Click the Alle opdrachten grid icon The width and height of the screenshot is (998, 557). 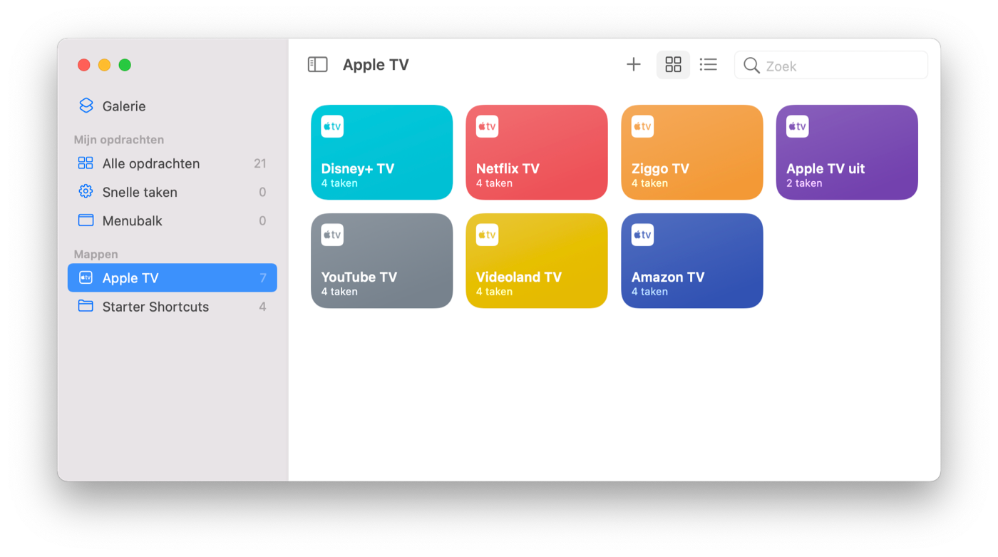[86, 163]
